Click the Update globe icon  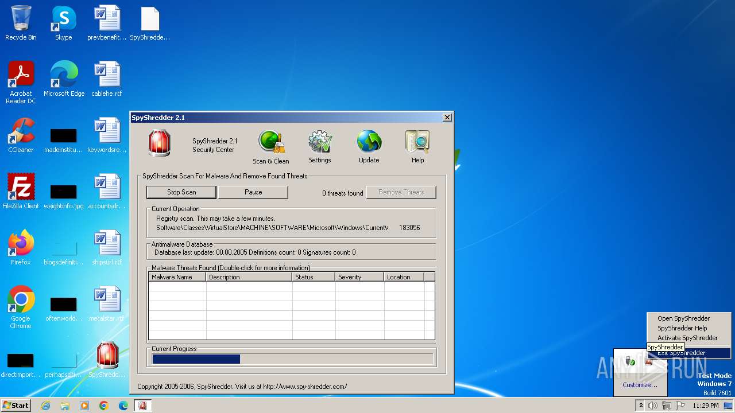click(x=369, y=147)
